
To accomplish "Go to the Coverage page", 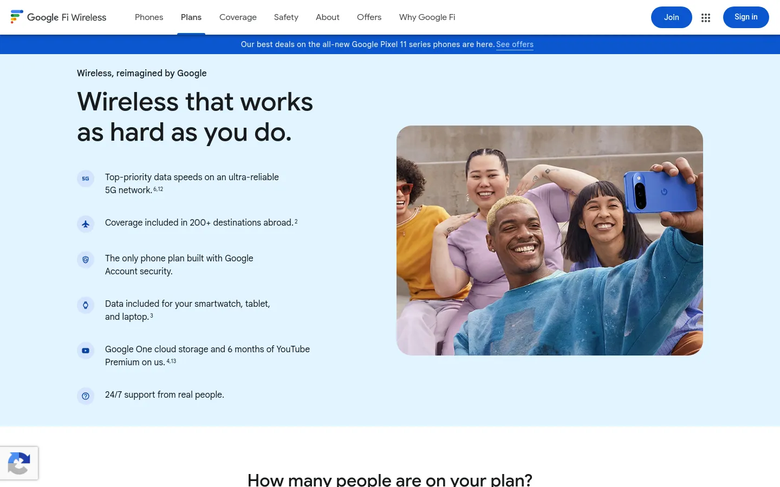I will tap(238, 17).
